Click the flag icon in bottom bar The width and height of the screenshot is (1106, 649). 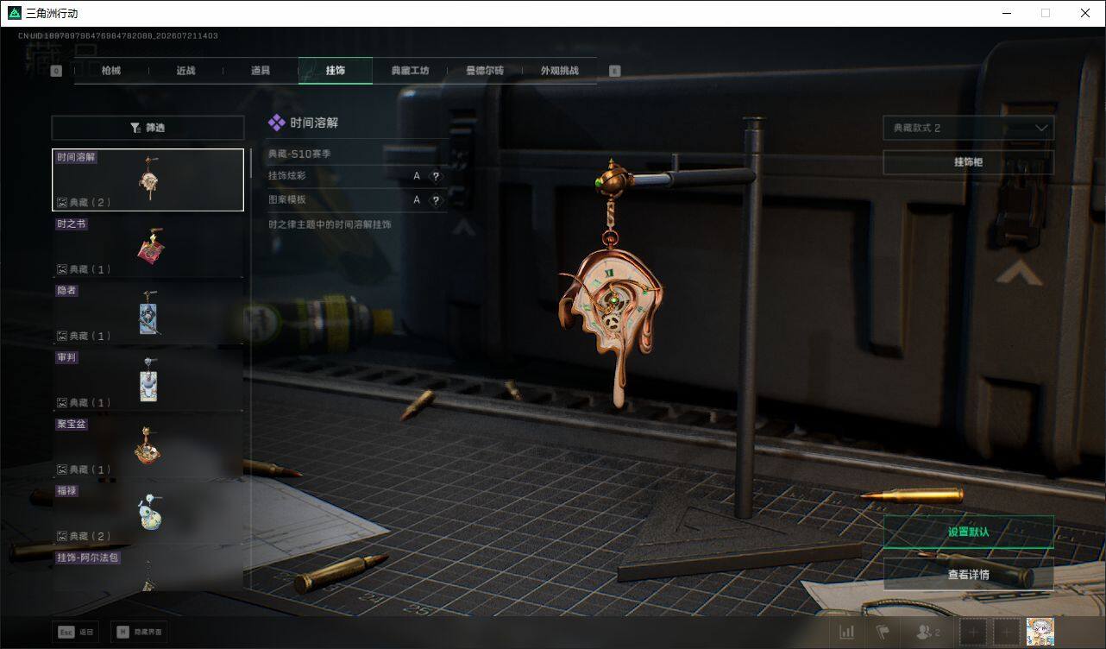(x=883, y=632)
